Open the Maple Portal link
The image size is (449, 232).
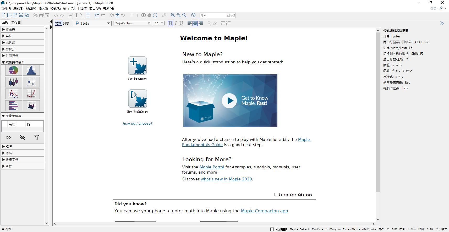212,167
